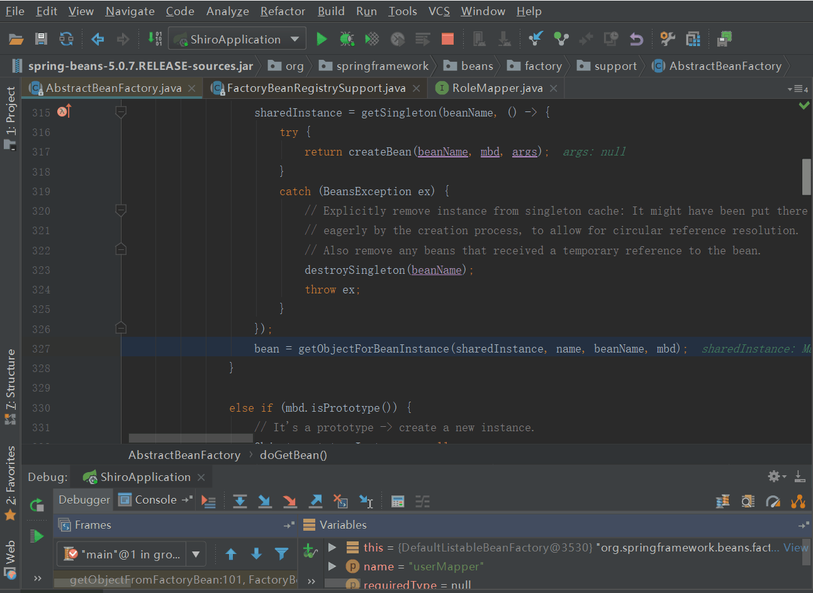Open the RoleMapper.java editor tab

point(497,88)
